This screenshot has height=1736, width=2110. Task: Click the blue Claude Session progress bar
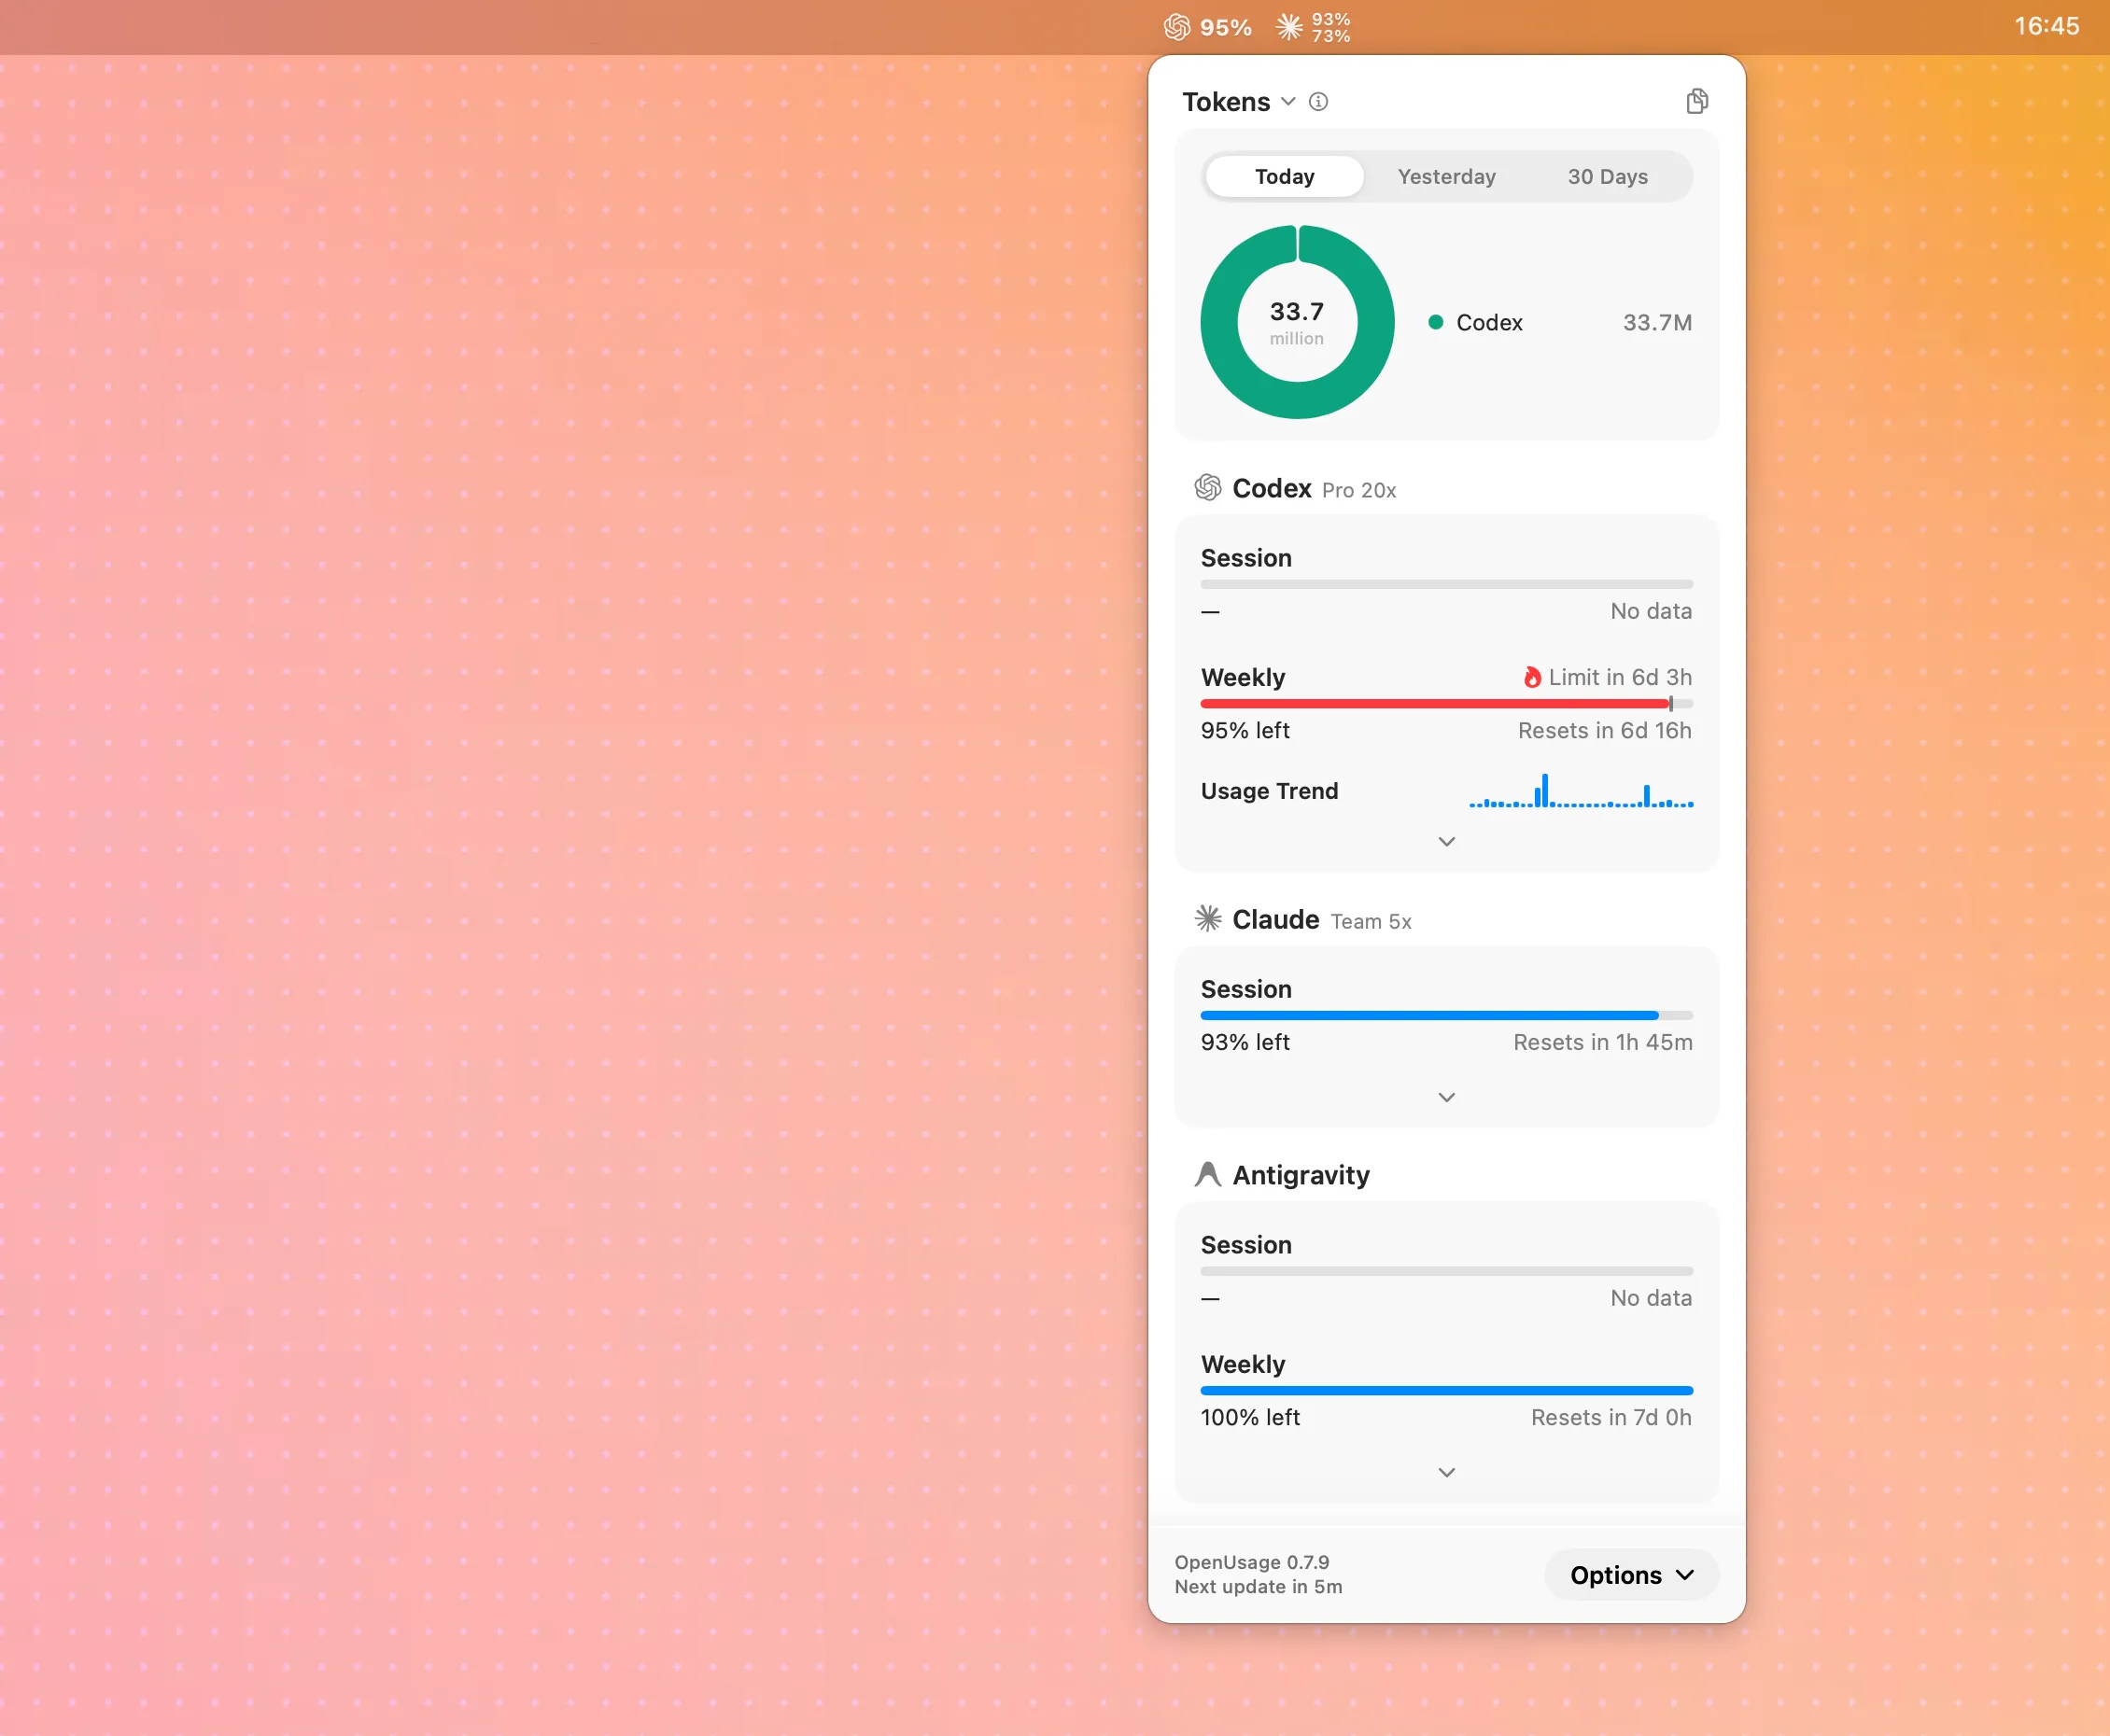(x=1445, y=1016)
